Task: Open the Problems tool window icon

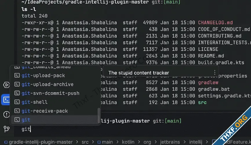Action: coord(7,114)
